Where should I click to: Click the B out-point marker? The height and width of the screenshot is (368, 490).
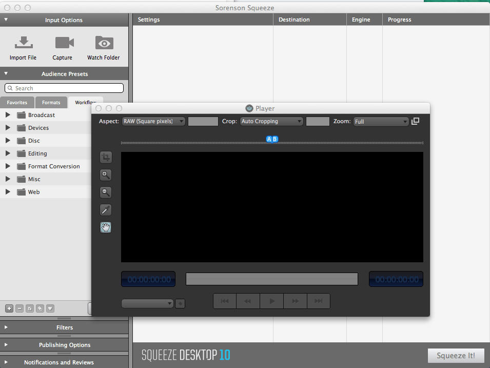point(275,139)
